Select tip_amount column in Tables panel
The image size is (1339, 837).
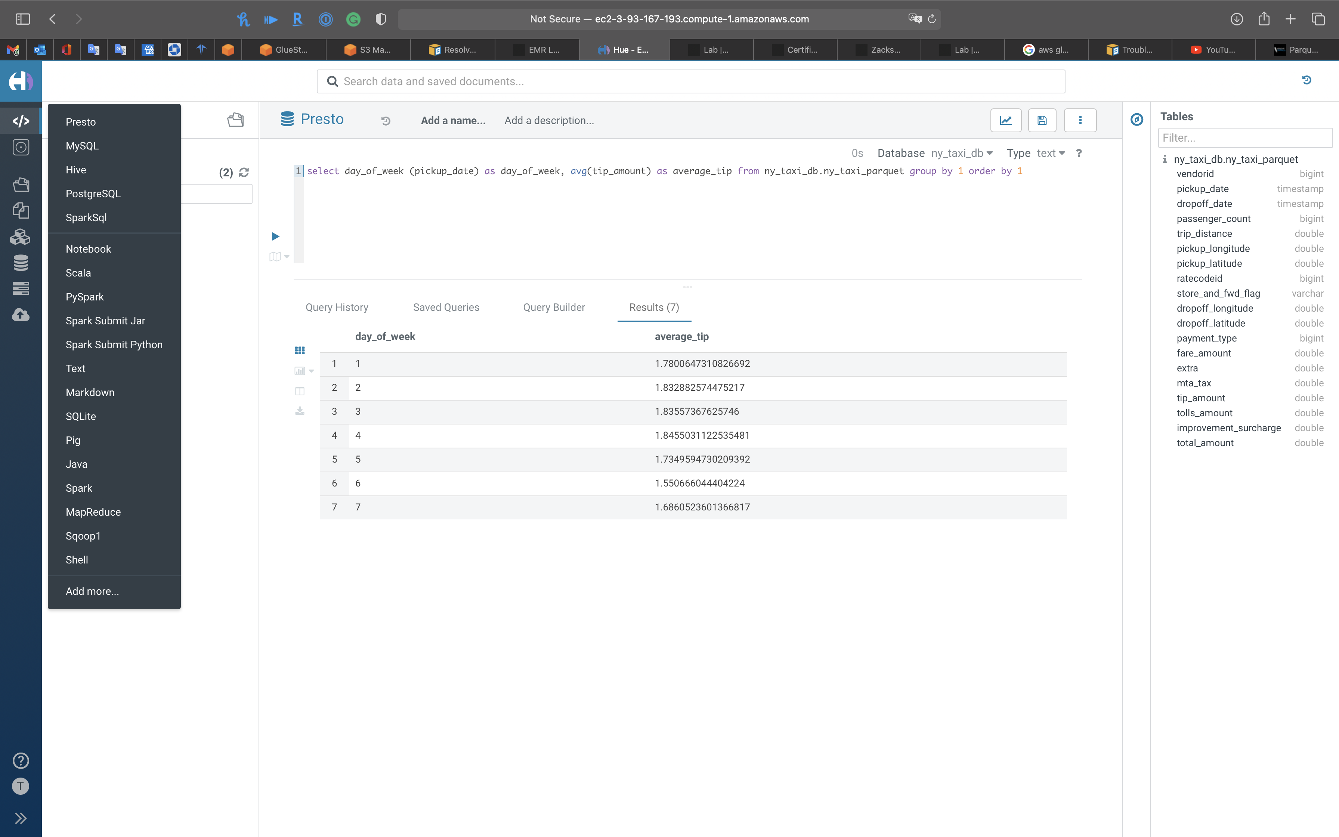click(1201, 398)
